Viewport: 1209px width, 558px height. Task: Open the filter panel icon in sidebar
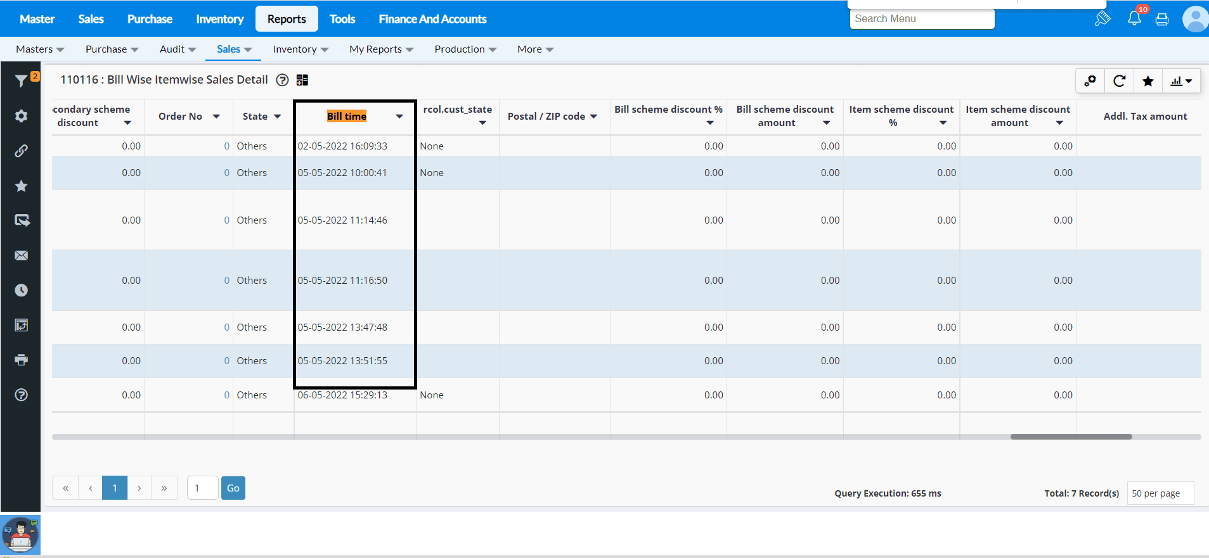tap(22, 80)
